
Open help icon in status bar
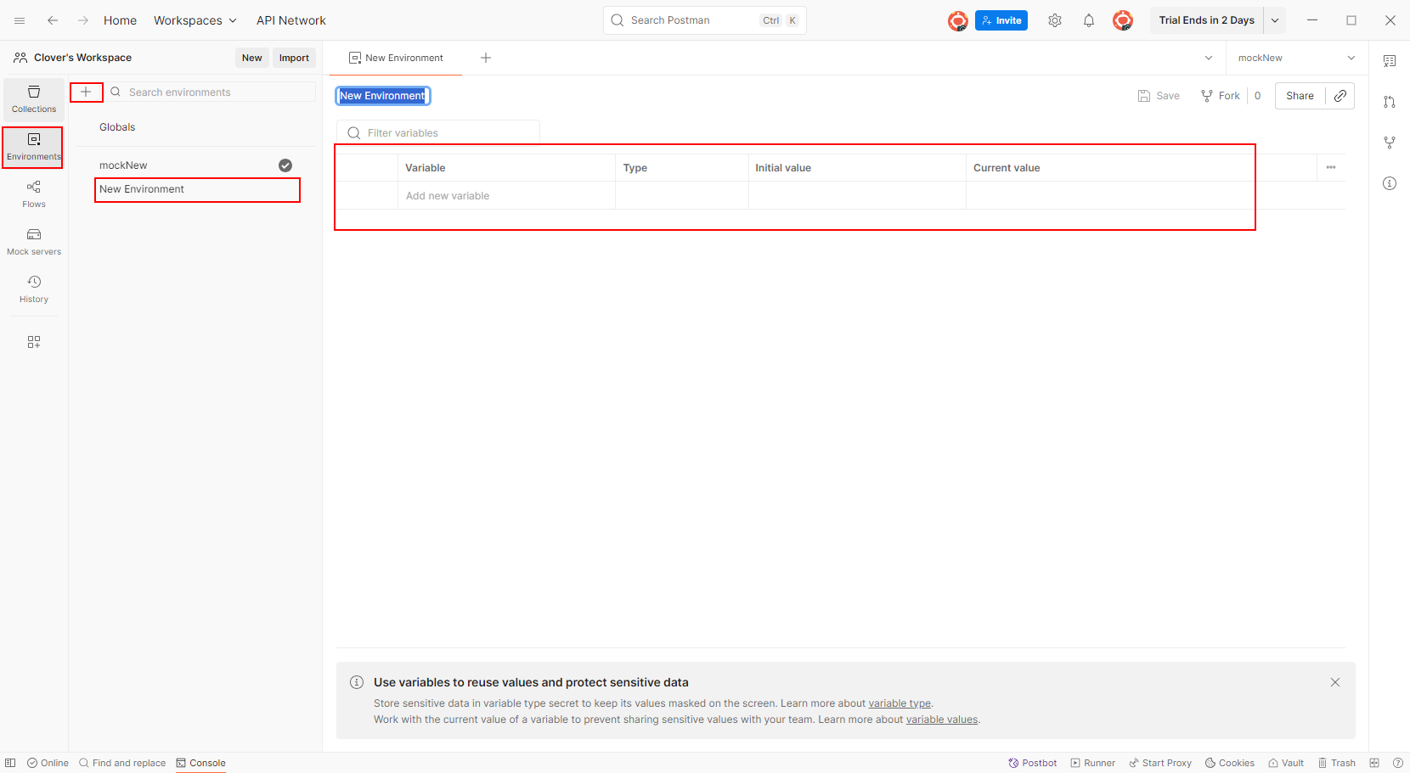[x=1398, y=763]
